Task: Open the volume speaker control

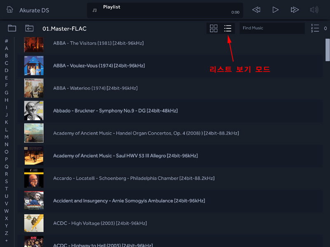Action: click(314, 10)
